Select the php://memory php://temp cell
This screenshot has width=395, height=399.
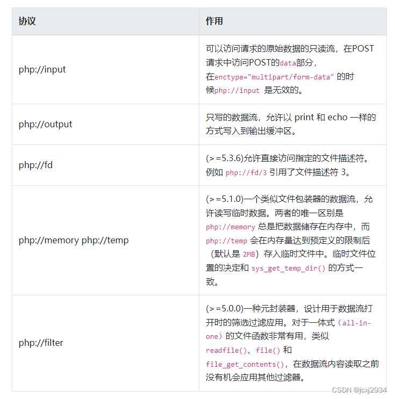(105, 240)
